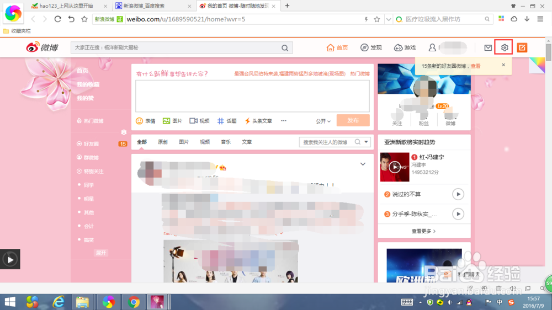Select 同学 group in sidebar
Screen dimensions: 552x310
click(89, 185)
